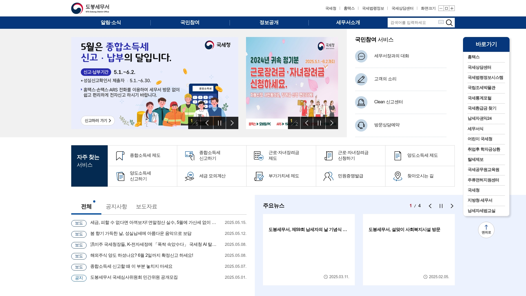Viewport: 526px width, 296px height.
Task: Select the 전체 tab
Action: point(86,206)
